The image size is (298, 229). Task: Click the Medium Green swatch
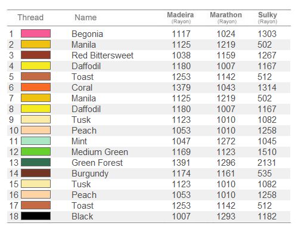click(x=36, y=151)
